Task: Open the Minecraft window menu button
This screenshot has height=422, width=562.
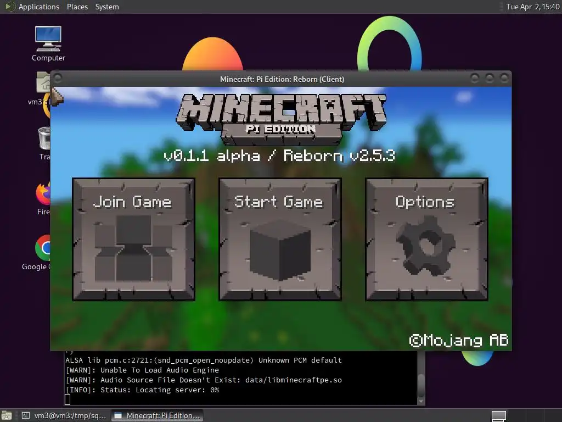Action: point(58,78)
